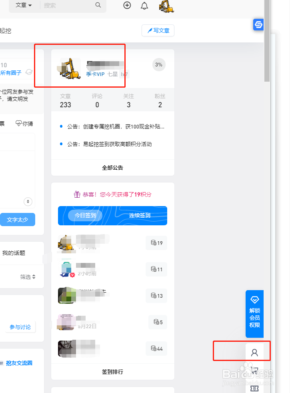
Task: Click the coupon ticket floating icon
Action: coord(254,389)
